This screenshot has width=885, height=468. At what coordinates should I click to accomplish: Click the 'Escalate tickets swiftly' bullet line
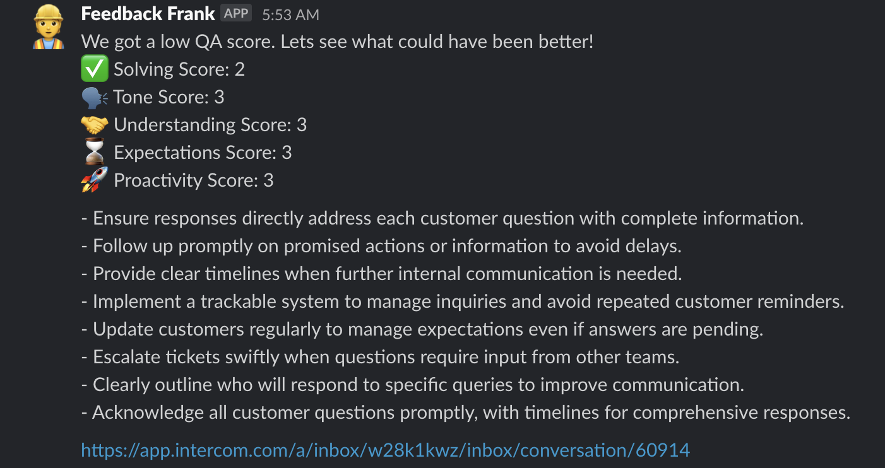click(x=381, y=357)
